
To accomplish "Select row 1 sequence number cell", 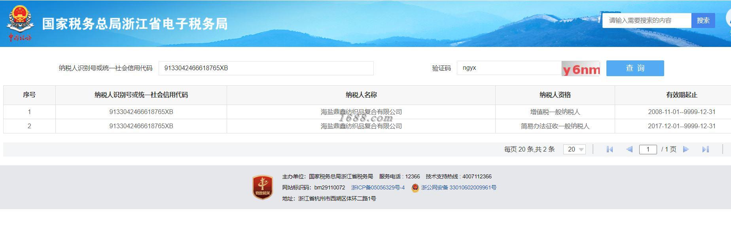I will (29, 112).
